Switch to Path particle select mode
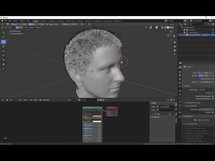 [17, 27]
